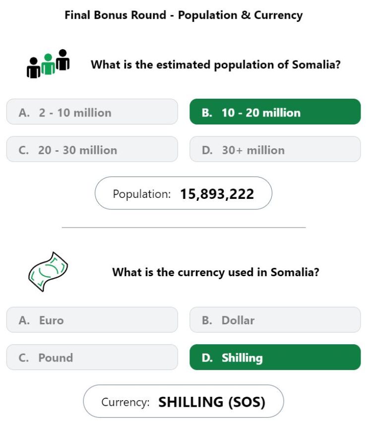Click the Currency SHILLING (SOS) result box
372x424 pixels.
click(184, 401)
